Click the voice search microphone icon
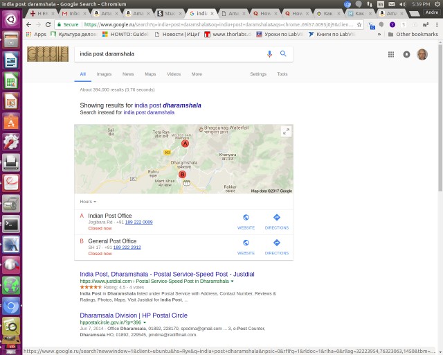 pos(269,53)
